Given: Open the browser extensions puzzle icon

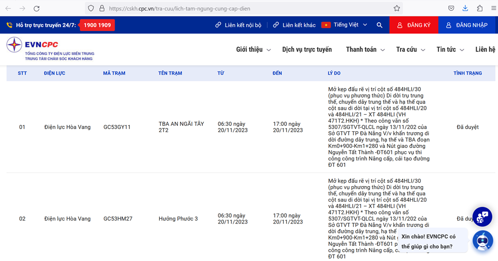Looking at the screenshot, I should 480,8.
